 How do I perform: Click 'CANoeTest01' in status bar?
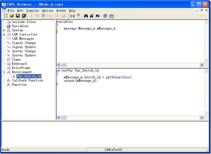[x=114, y=150]
